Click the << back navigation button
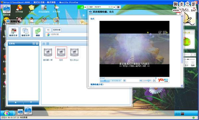 pos(48,30)
